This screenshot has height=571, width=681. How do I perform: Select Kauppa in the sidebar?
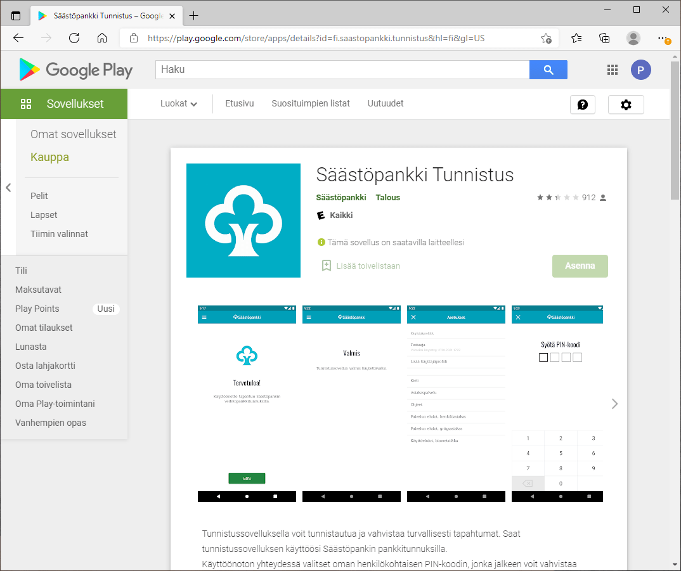(49, 157)
